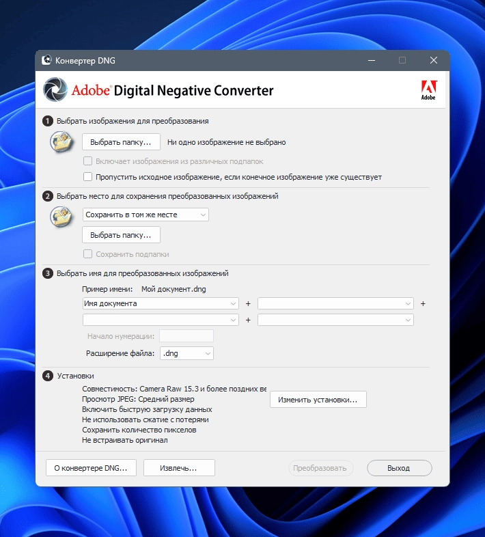Viewport: 485px width, 537px height.
Task: Open the '.dng' file extension dropdown
Action: click(186, 353)
